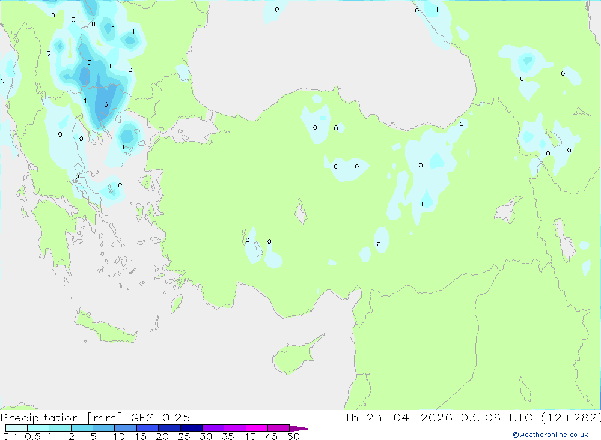
Task: Click the "45" legend scale label
Action: tap(272, 436)
